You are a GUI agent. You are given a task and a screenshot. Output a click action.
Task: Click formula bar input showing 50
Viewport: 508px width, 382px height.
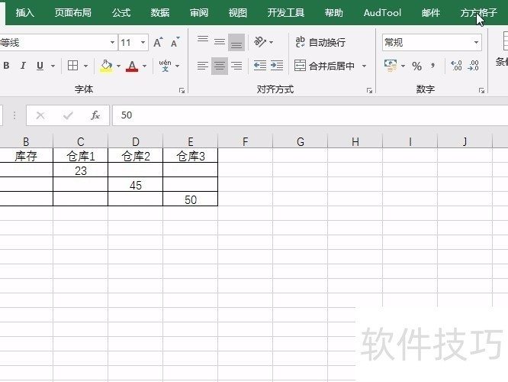pos(310,115)
